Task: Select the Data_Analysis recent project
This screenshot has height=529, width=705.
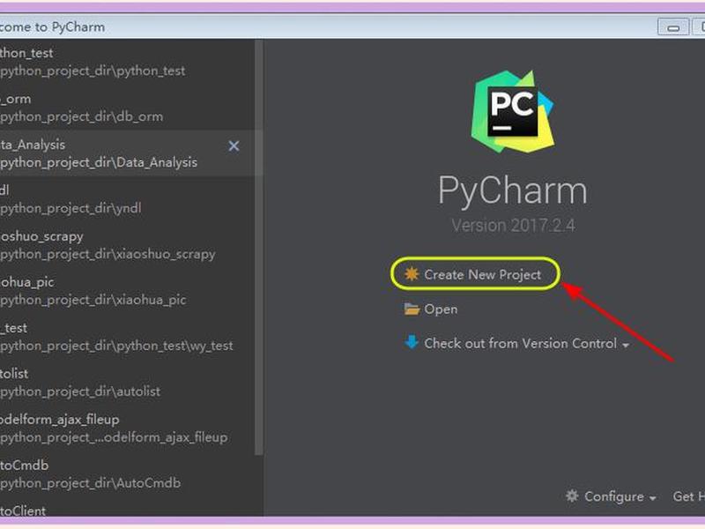Action: click(x=127, y=153)
